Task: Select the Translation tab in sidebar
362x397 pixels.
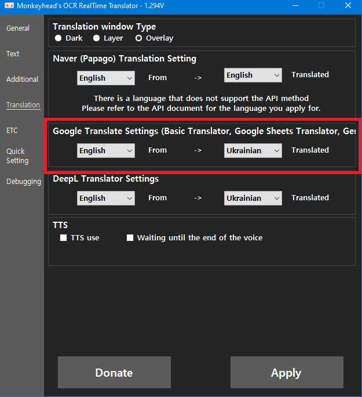Action: tap(23, 105)
